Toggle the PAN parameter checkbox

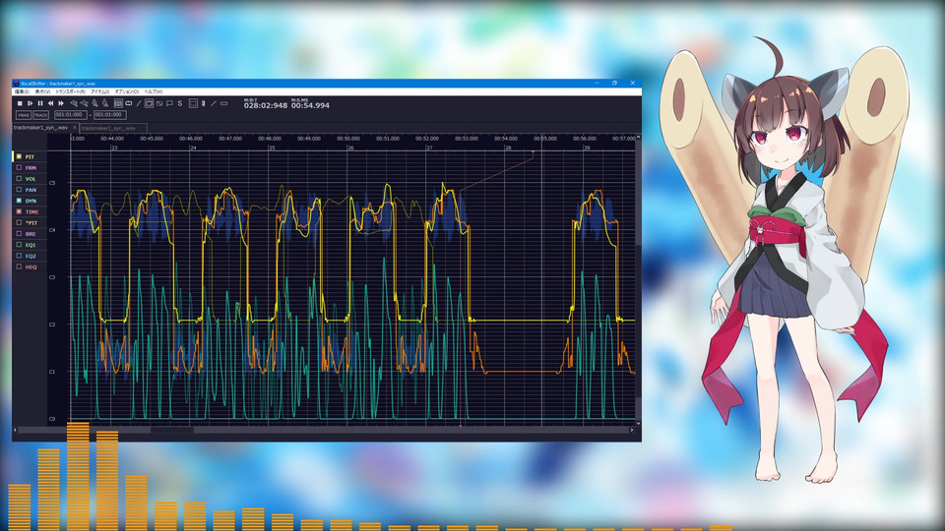click(x=19, y=190)
